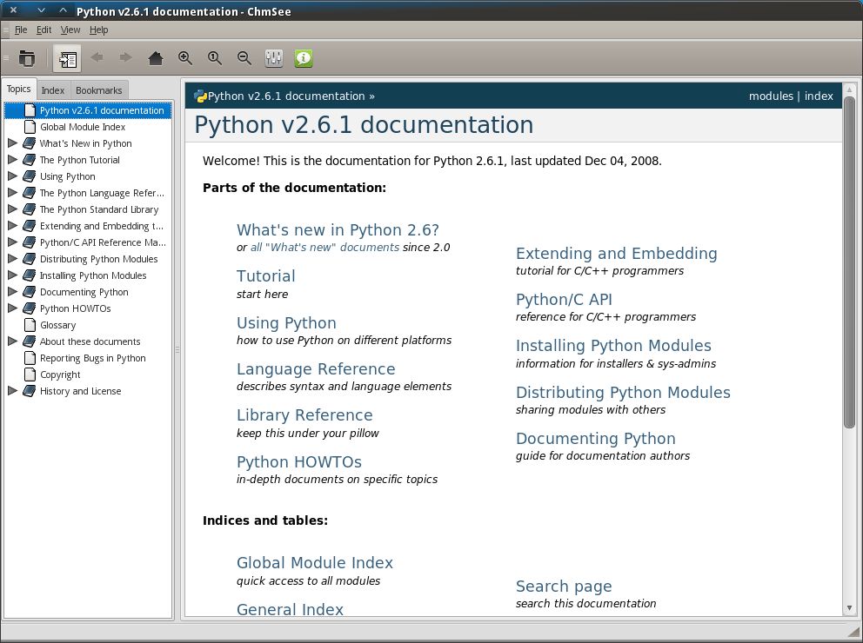Click the green About ChmSee icon

tap(302, 58)
